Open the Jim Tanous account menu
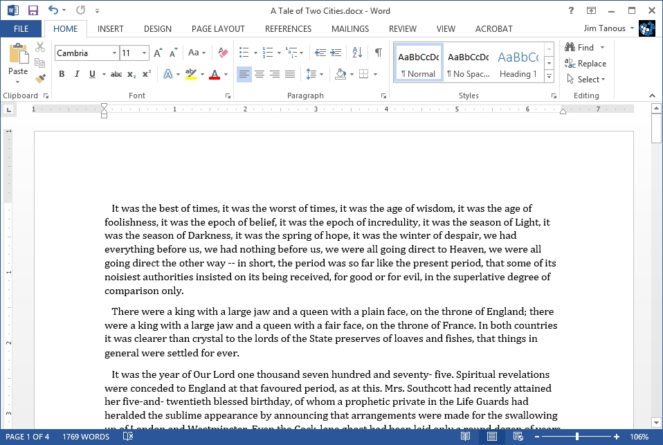 pos(609,28)
